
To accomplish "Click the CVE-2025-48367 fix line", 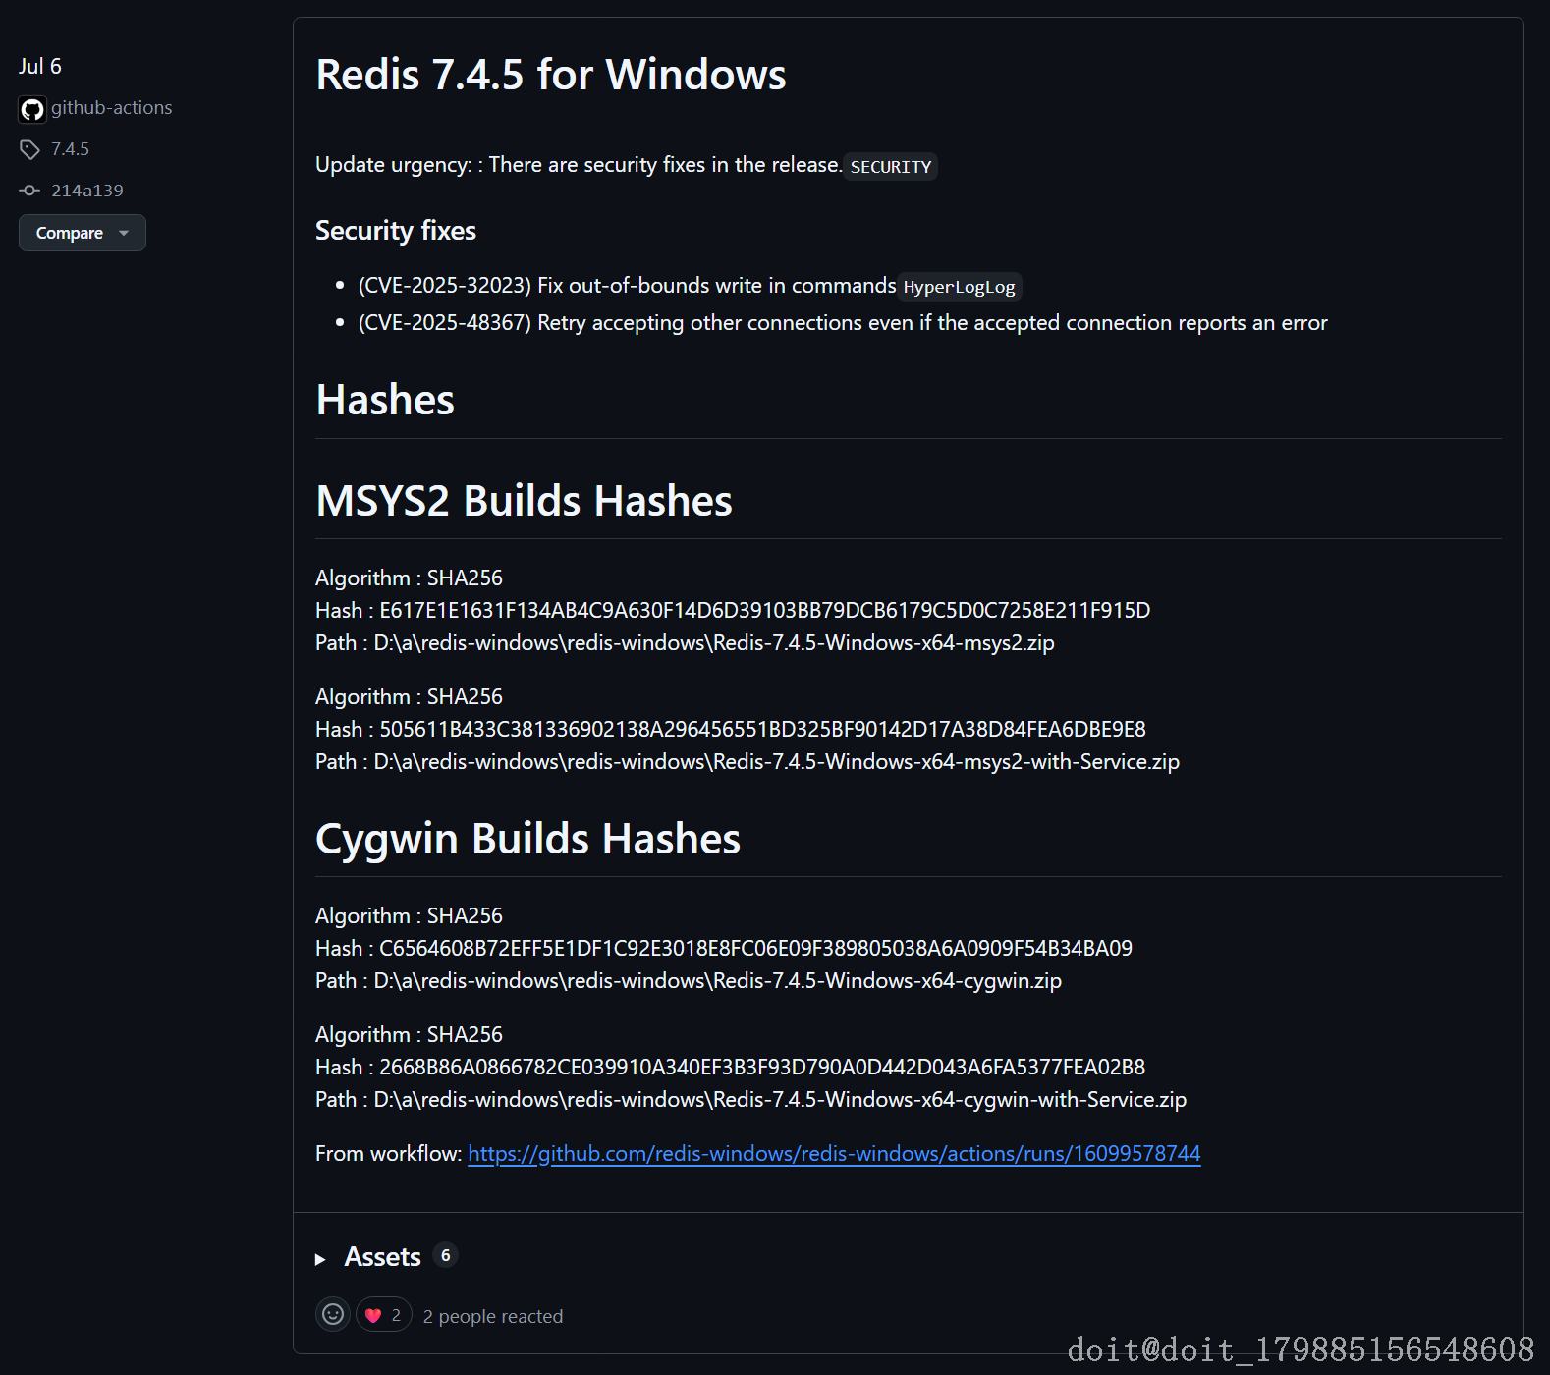I will point(843,323).
